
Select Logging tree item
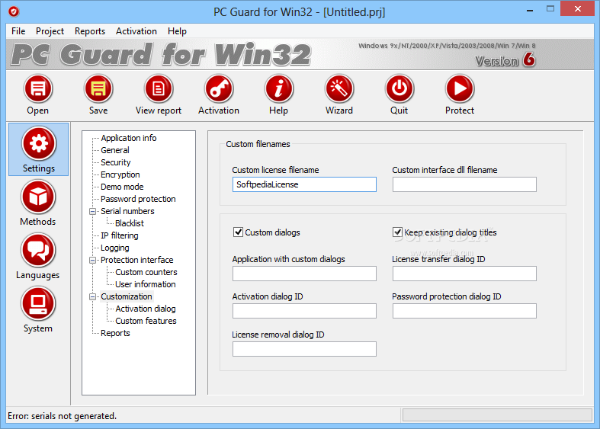pyautogui.click(x=115, y=248)
